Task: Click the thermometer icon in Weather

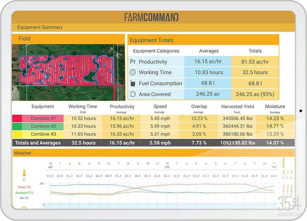Action: pos(24,174)
